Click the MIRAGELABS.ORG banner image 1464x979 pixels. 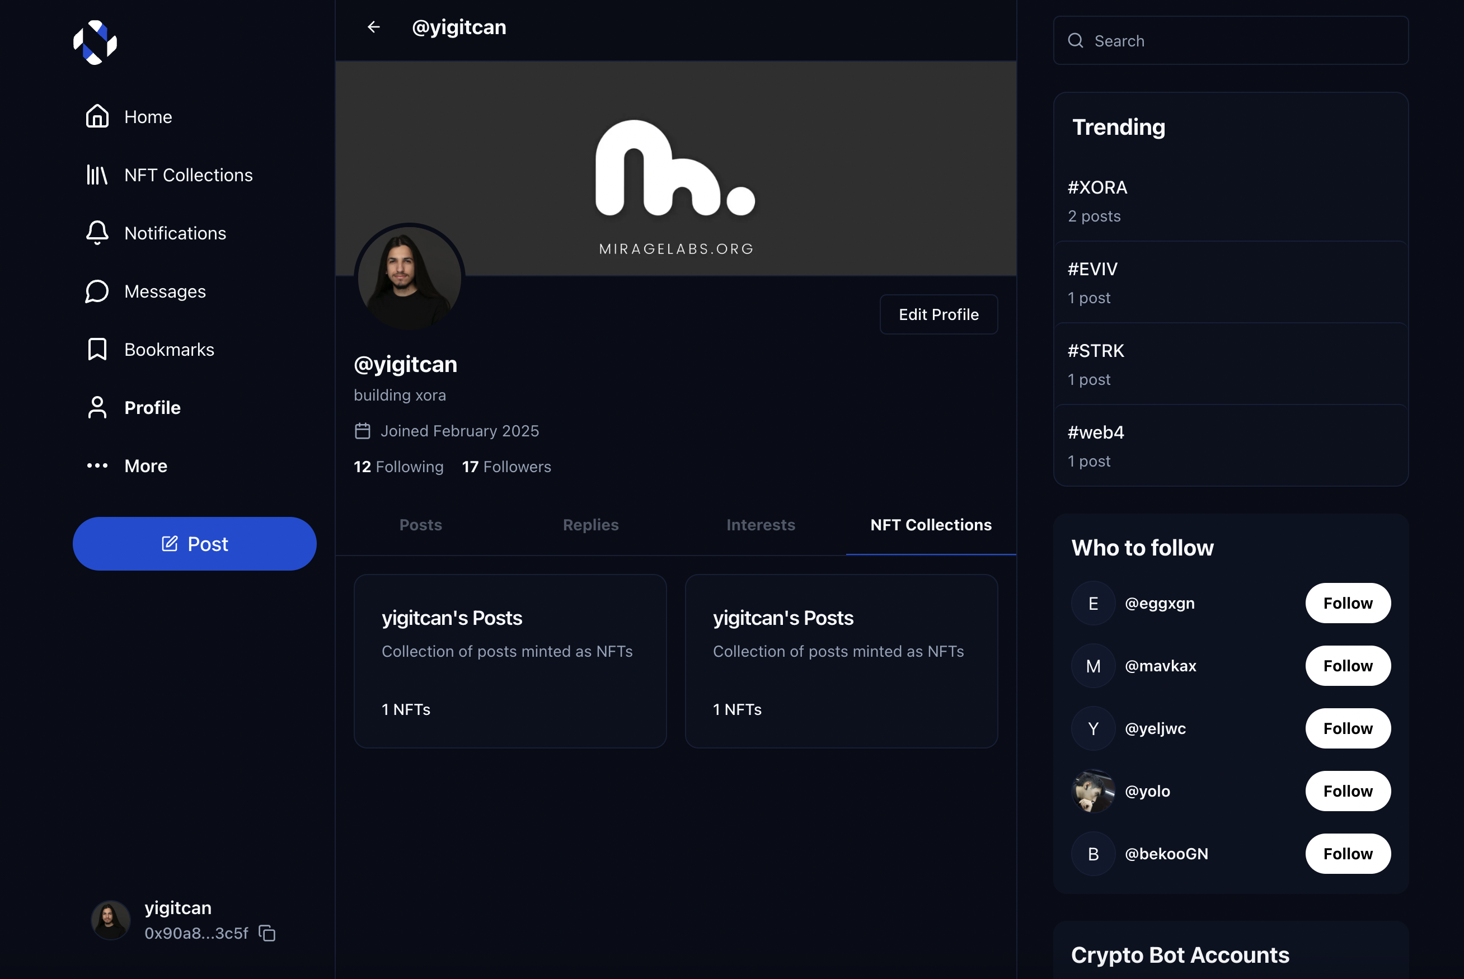coord(676,168)
